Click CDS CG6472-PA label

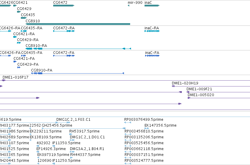click(64, 53)
